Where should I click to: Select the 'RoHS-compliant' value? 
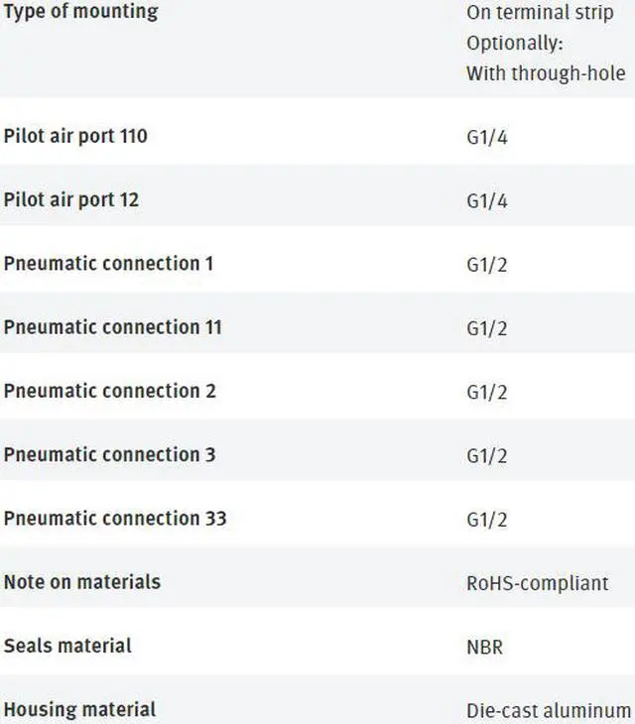point(538,583)
